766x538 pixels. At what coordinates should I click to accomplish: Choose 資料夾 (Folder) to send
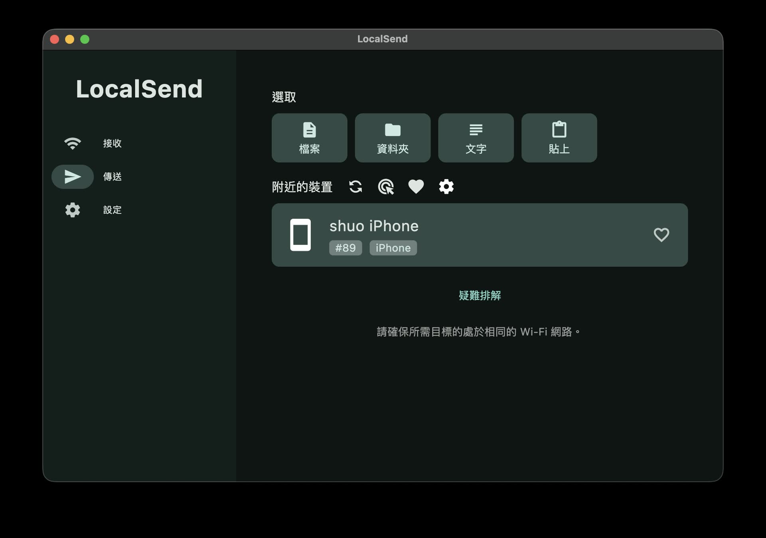393,138
